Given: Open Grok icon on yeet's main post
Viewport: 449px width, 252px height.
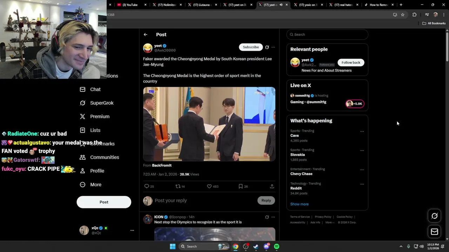Looking at the screenshot, I should pos(267,47).
